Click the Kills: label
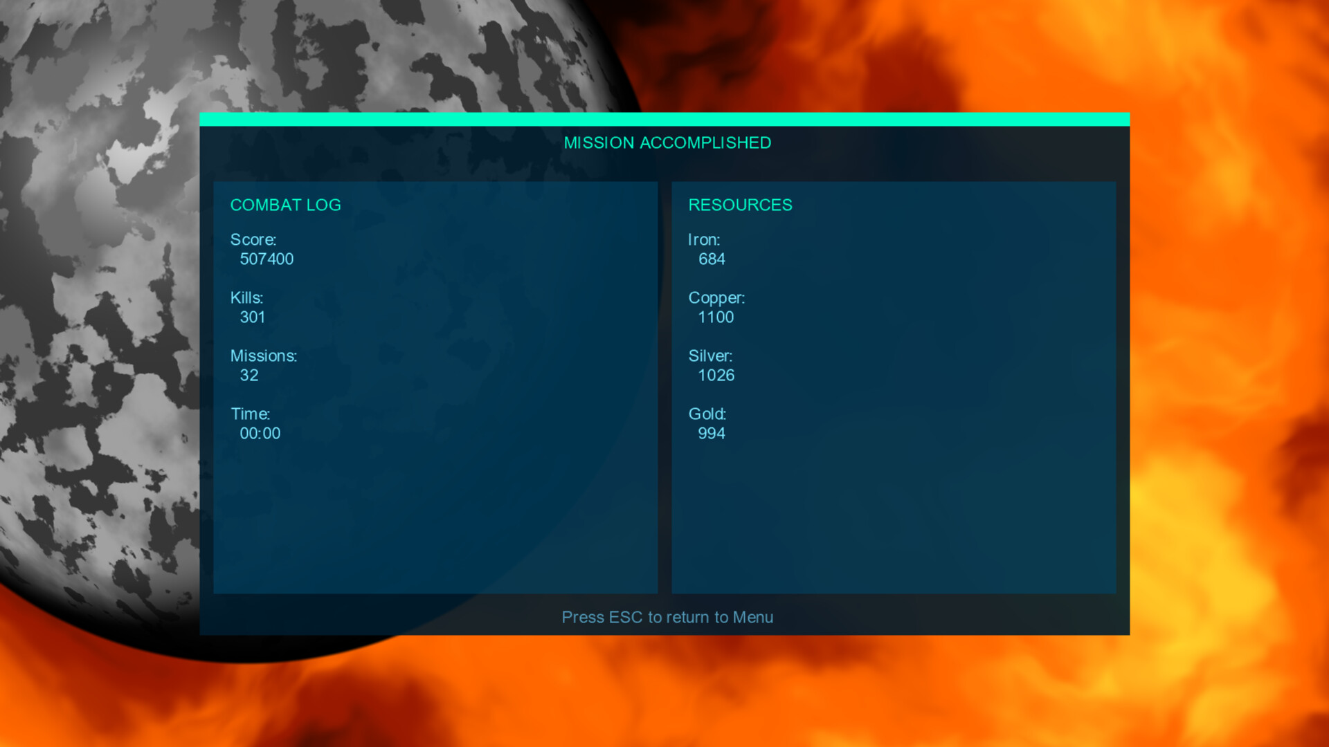The width and height of the screenshot is (1329, 747). tap(246, 298)
